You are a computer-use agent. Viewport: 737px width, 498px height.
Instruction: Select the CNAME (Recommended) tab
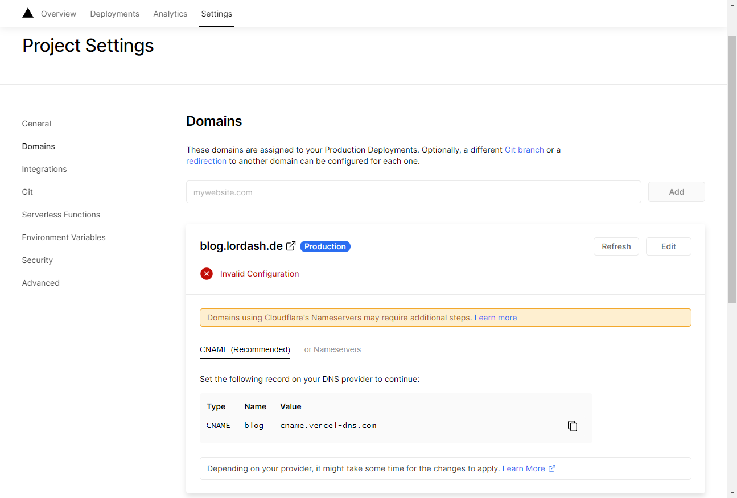coord(245,349)
